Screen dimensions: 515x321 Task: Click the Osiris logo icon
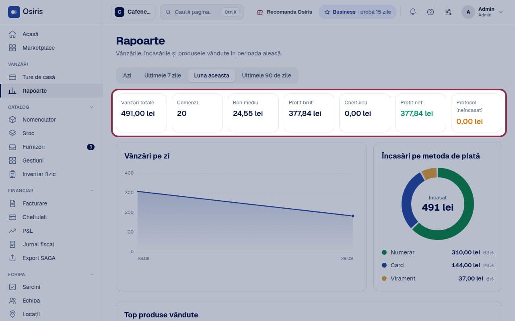click(14, 12)
